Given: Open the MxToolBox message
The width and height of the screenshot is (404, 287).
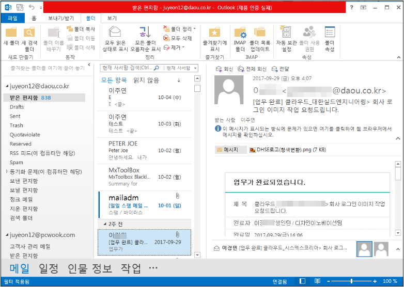Looking at the screenshot, I should (x=145, y=177).
